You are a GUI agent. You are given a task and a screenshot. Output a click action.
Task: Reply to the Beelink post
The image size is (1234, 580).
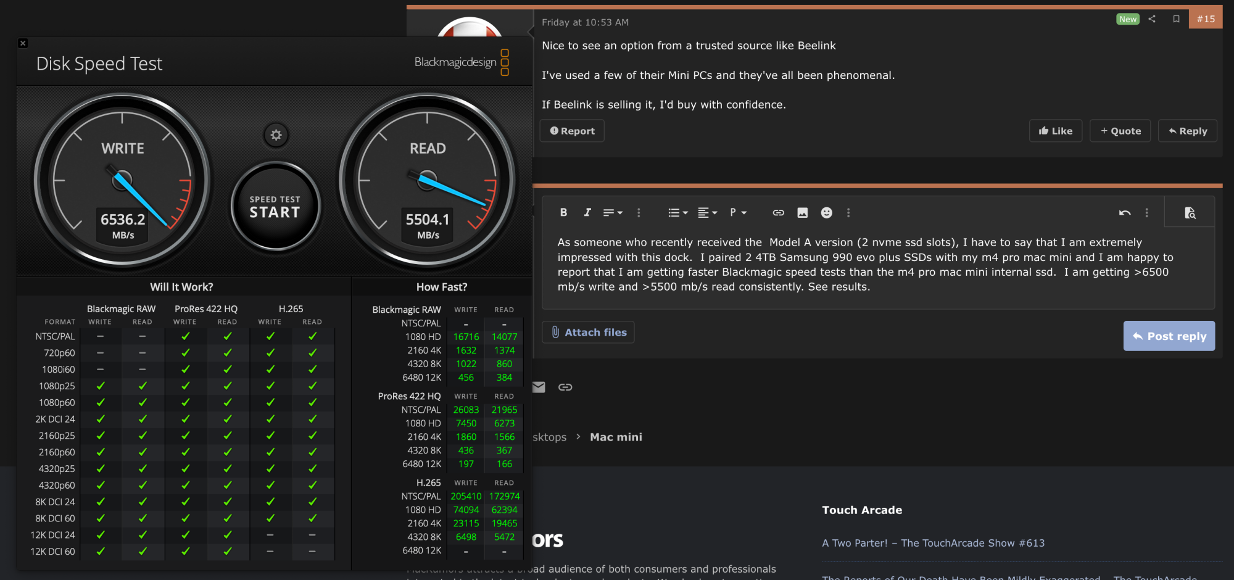tap(1188, 131)
